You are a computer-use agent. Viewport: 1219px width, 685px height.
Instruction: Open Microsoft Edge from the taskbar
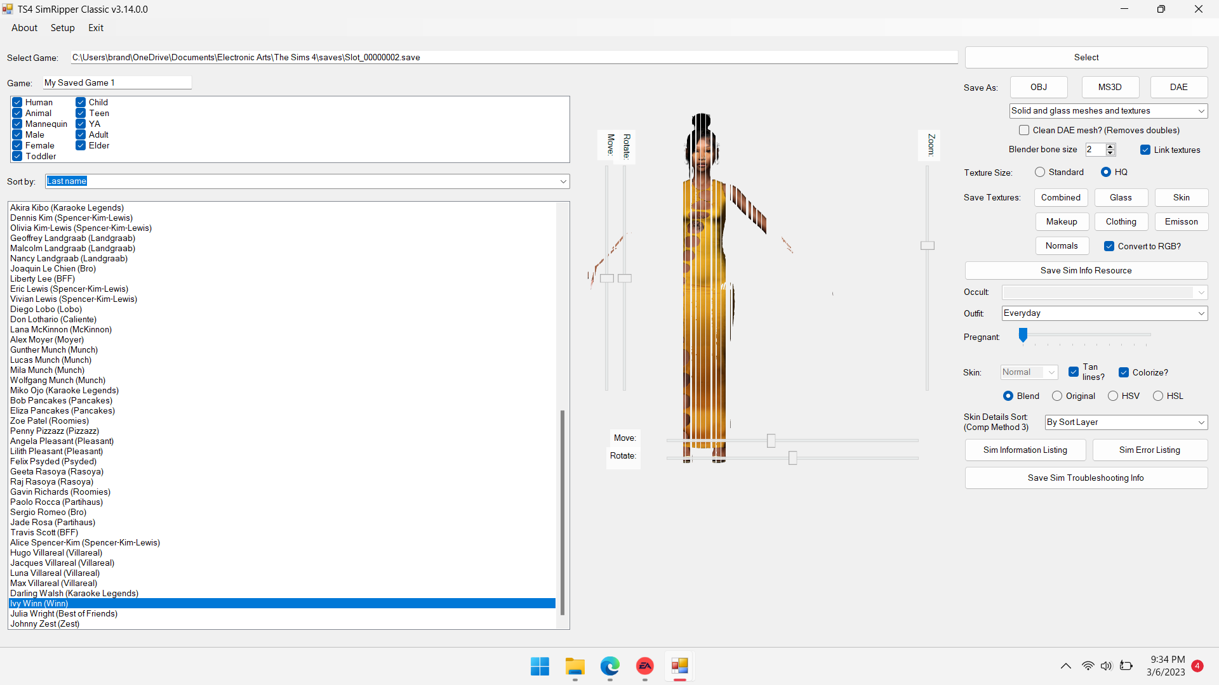[x=609, y=667]
